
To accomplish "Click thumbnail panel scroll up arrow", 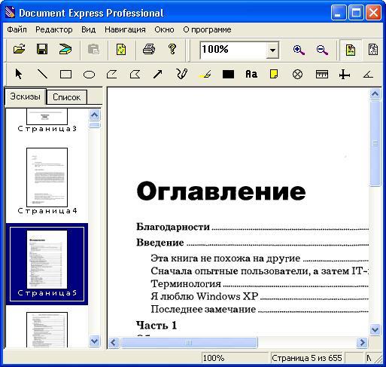I will (x=95, y=115).
